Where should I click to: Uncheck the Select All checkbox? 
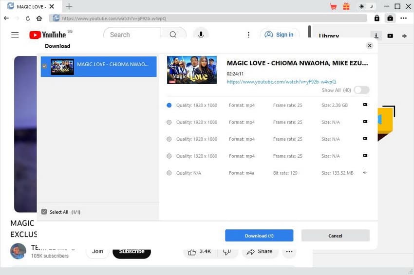point(44,212)
